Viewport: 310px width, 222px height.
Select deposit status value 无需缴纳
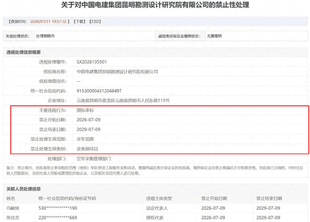[214, 36]
